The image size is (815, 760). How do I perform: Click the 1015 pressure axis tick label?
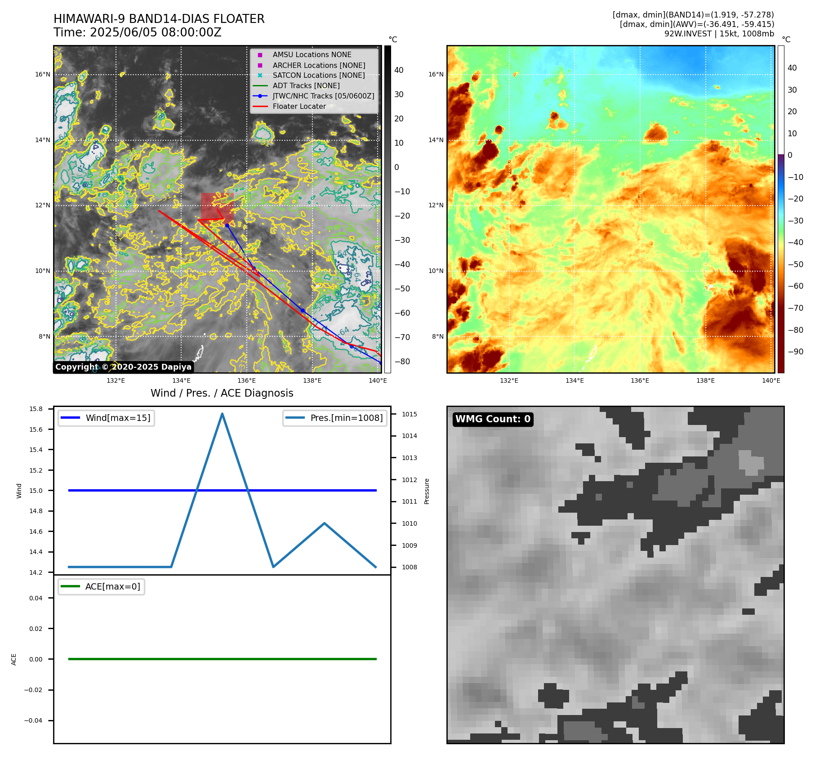(410, 414)
